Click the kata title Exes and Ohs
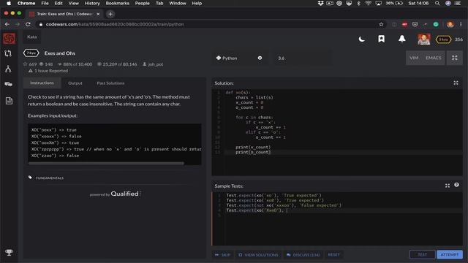Image resolution: width=468 pixels, height=263 pixels. [60, 53]
